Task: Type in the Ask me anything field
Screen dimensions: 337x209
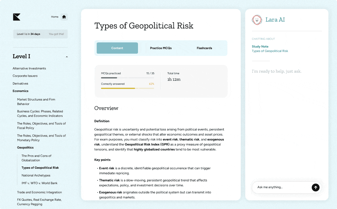Action: tap(281, 187)
